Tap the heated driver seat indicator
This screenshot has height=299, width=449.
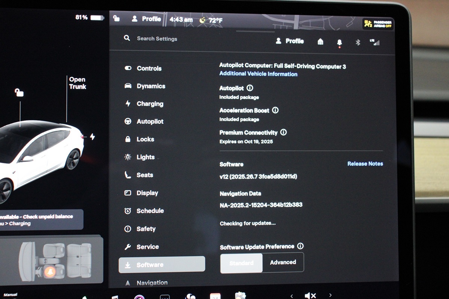[x=49, y=272]
